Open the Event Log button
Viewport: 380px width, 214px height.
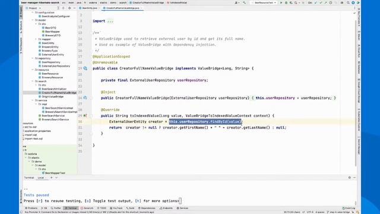(x=349, y=208)
